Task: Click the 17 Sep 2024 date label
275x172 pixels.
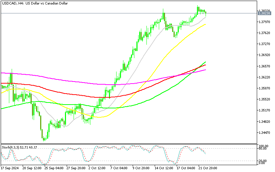Action: pos(10,168)
